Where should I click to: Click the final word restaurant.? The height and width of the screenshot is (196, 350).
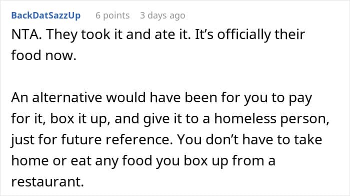(x=47, y=181)
